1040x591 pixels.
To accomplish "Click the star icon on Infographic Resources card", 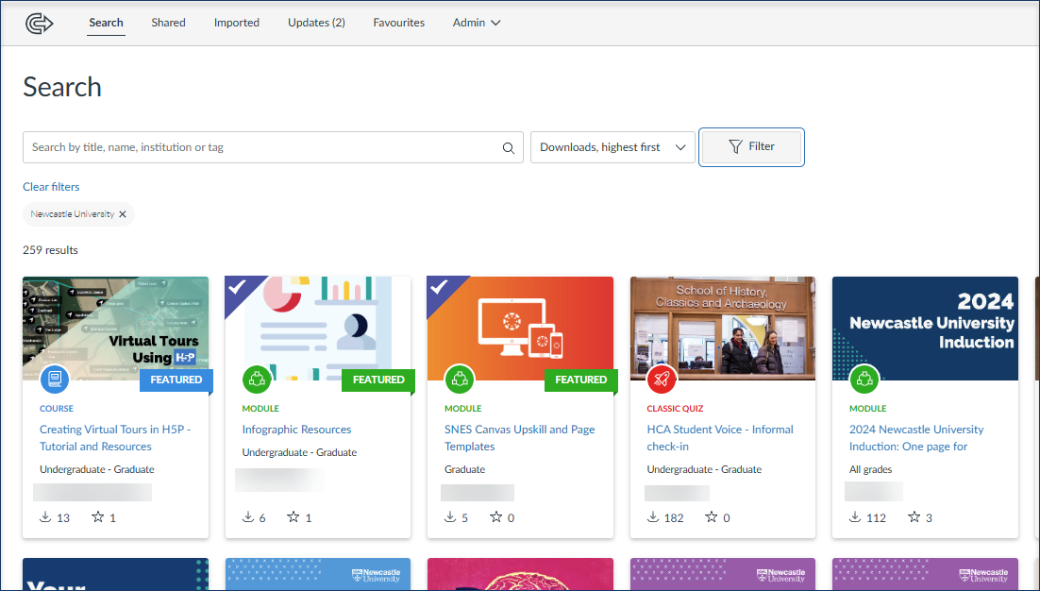I will click(294, 516).
